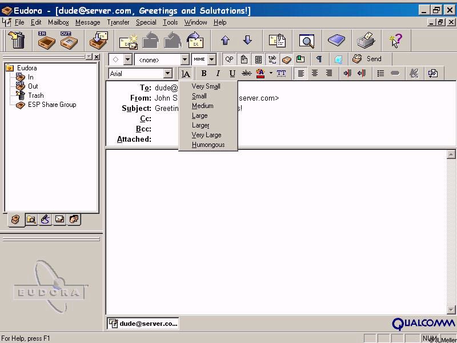457x343 pixels.
Task: Open the priority dropdown with diamond symbol
Action: coord(127,59)
